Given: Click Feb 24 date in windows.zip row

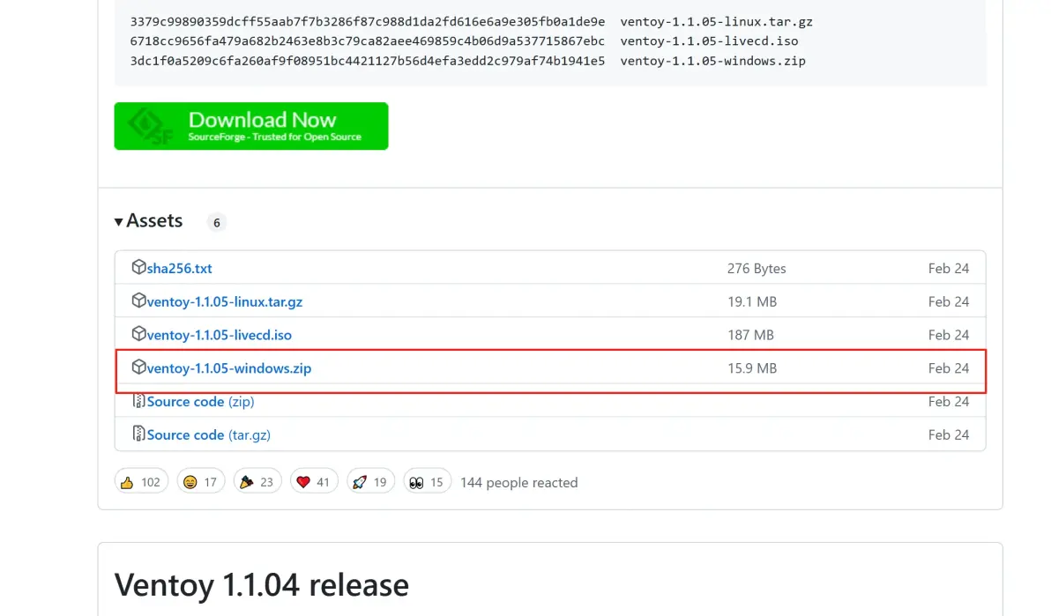Looking at the screenshot, I should coord(949,368).
